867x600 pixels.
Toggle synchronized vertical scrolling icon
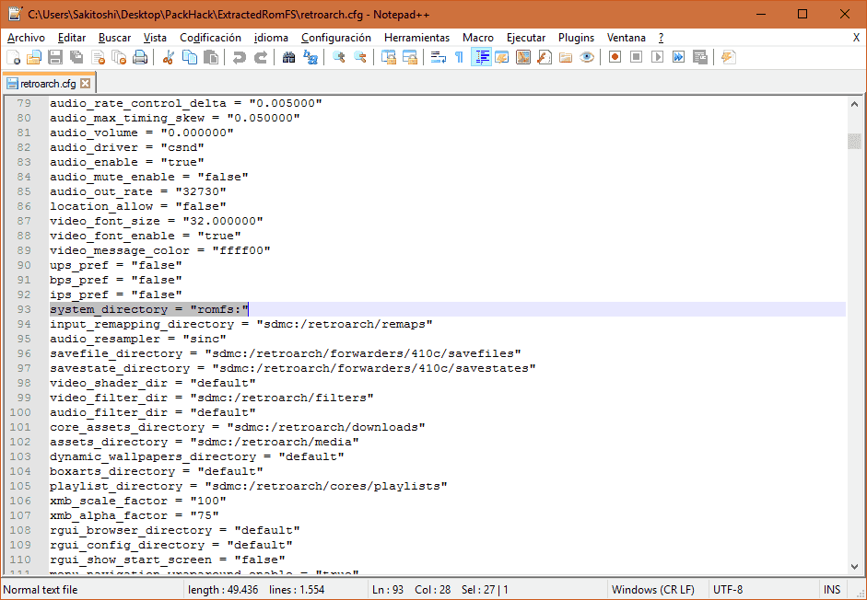point(389,57)
